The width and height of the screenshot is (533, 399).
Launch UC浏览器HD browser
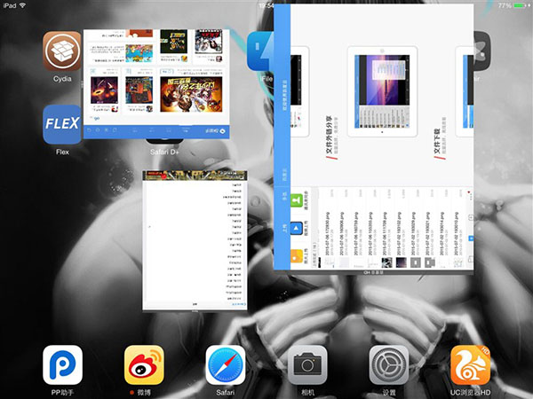471,364
